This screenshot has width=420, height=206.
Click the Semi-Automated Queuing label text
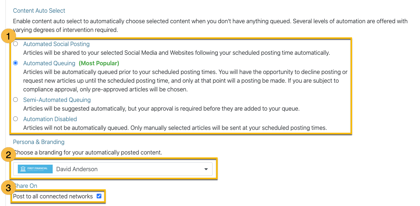pos(57,100)
